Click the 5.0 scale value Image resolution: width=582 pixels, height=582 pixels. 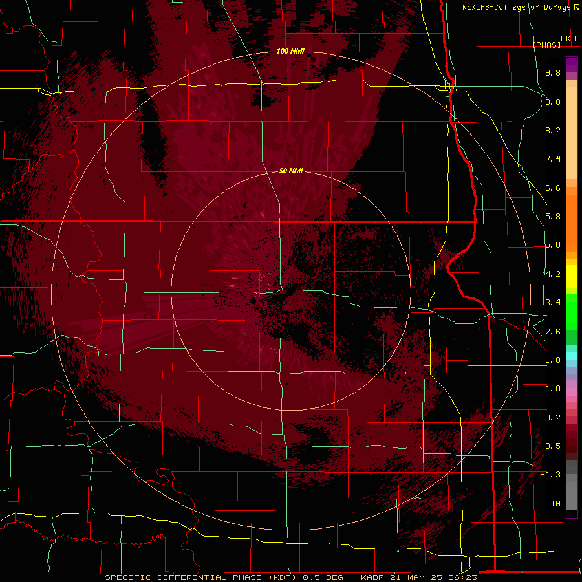tap(553, 245)
